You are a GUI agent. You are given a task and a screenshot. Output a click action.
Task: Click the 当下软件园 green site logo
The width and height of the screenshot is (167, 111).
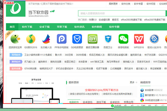tap(16, 9)
